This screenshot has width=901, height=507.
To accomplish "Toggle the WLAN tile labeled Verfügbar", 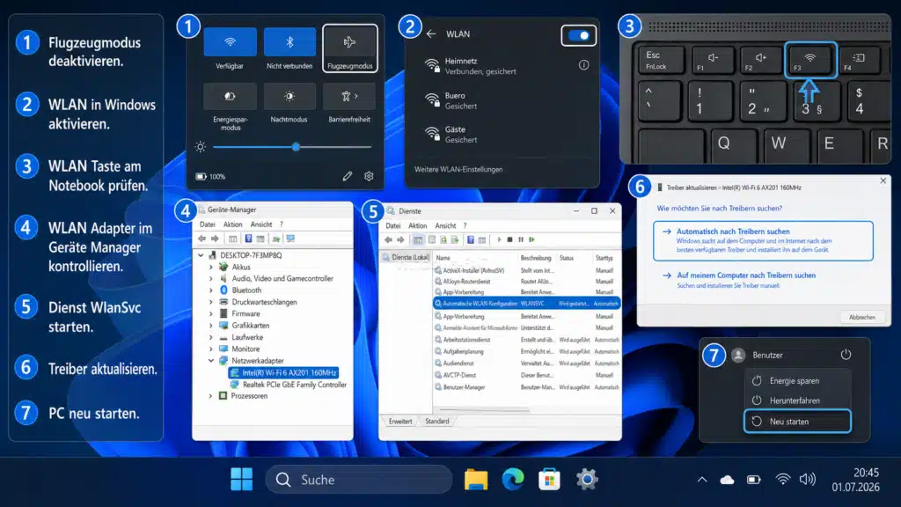I will [x=230, y=42].
